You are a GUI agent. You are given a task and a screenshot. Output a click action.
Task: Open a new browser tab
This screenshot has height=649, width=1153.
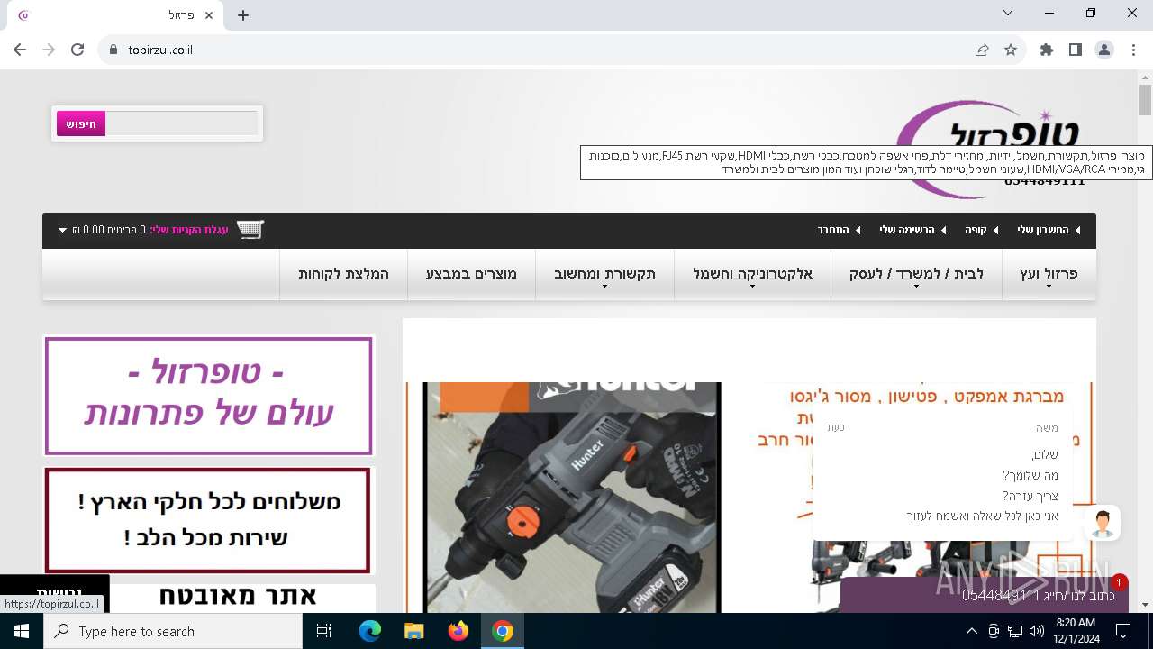tap(243, 15)
